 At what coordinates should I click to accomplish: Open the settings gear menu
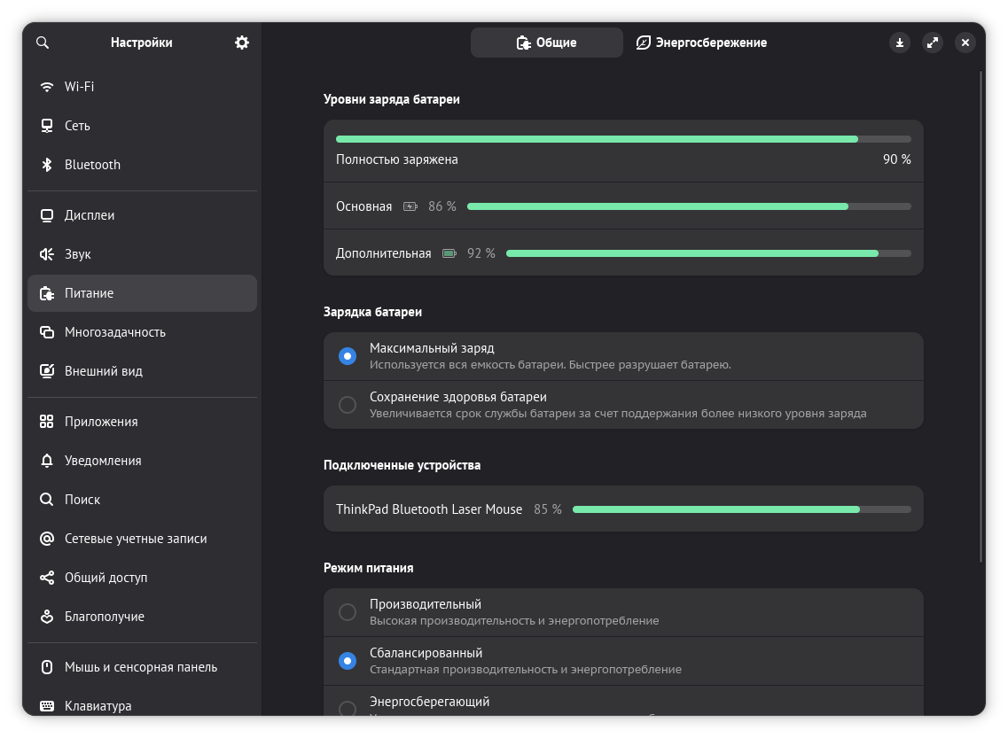(x=242, y=43)
